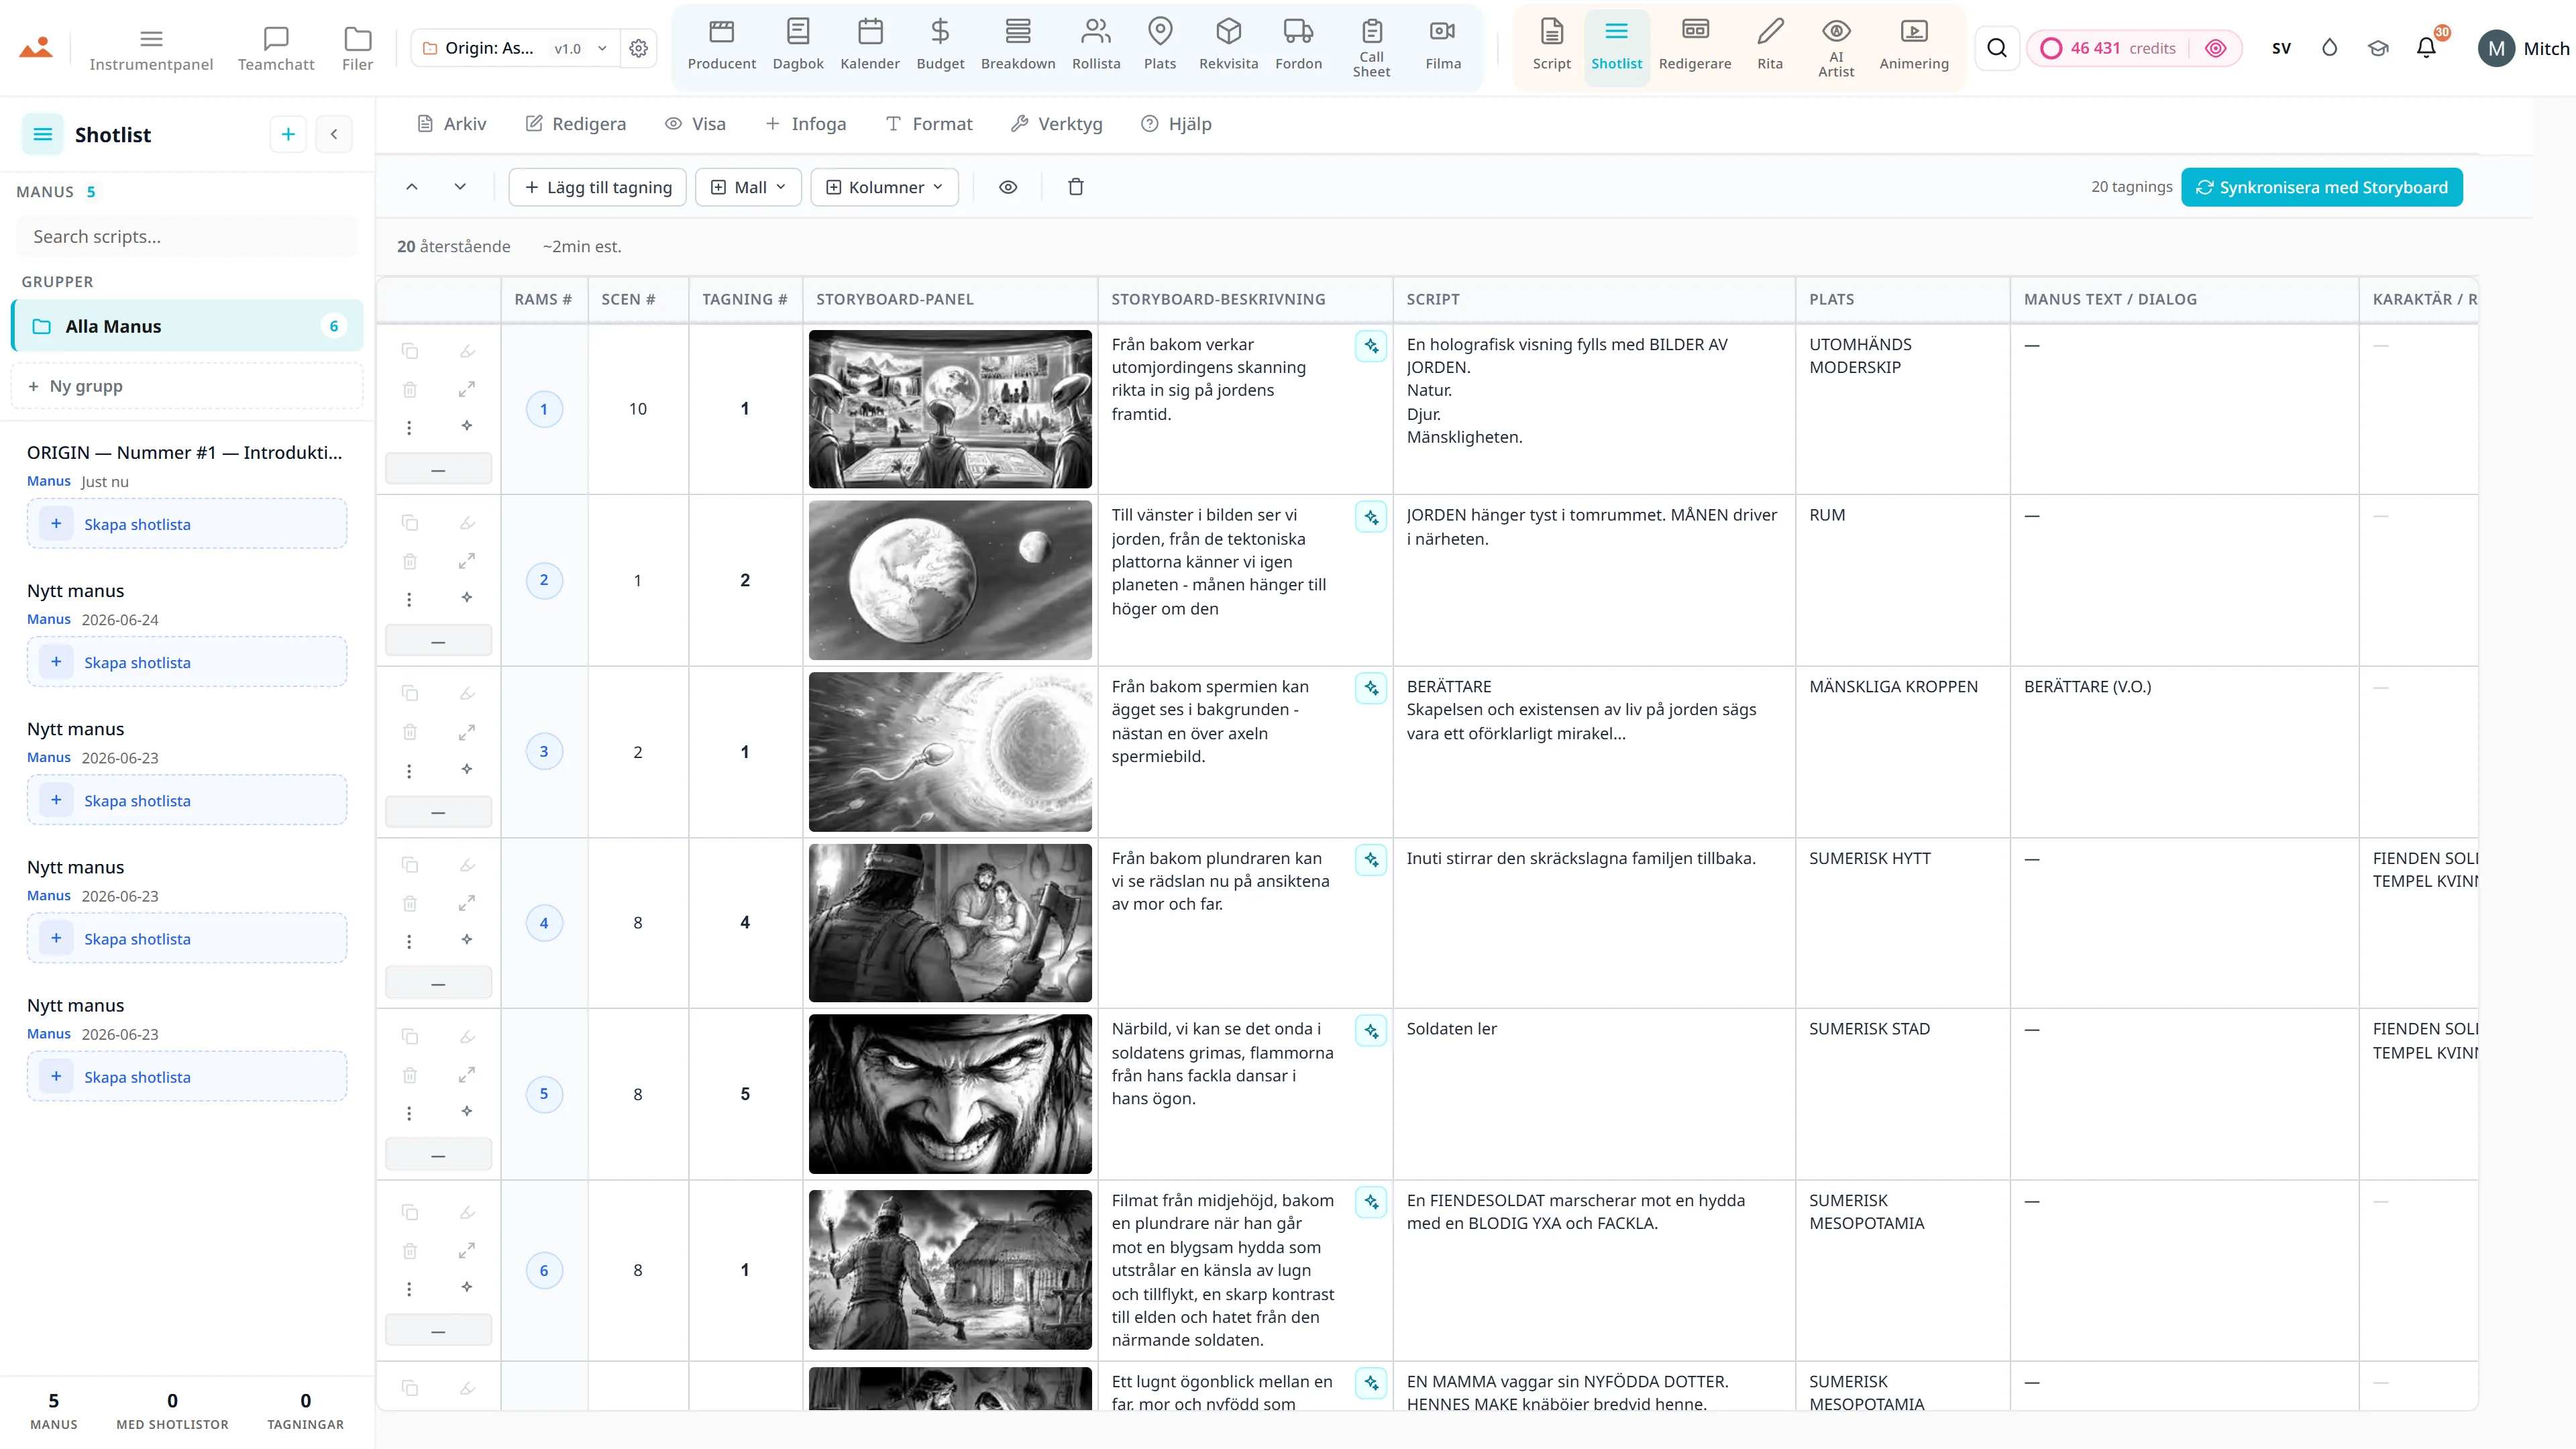
Task: Toggle the eye visibility icon in shot toolbar
Action: coord(1008,187)
